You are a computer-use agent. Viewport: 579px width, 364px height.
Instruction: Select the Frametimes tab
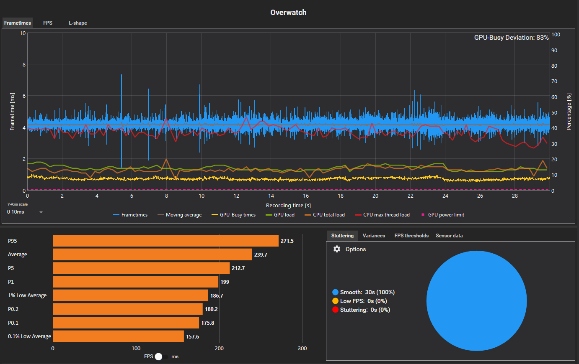(18, 23)
